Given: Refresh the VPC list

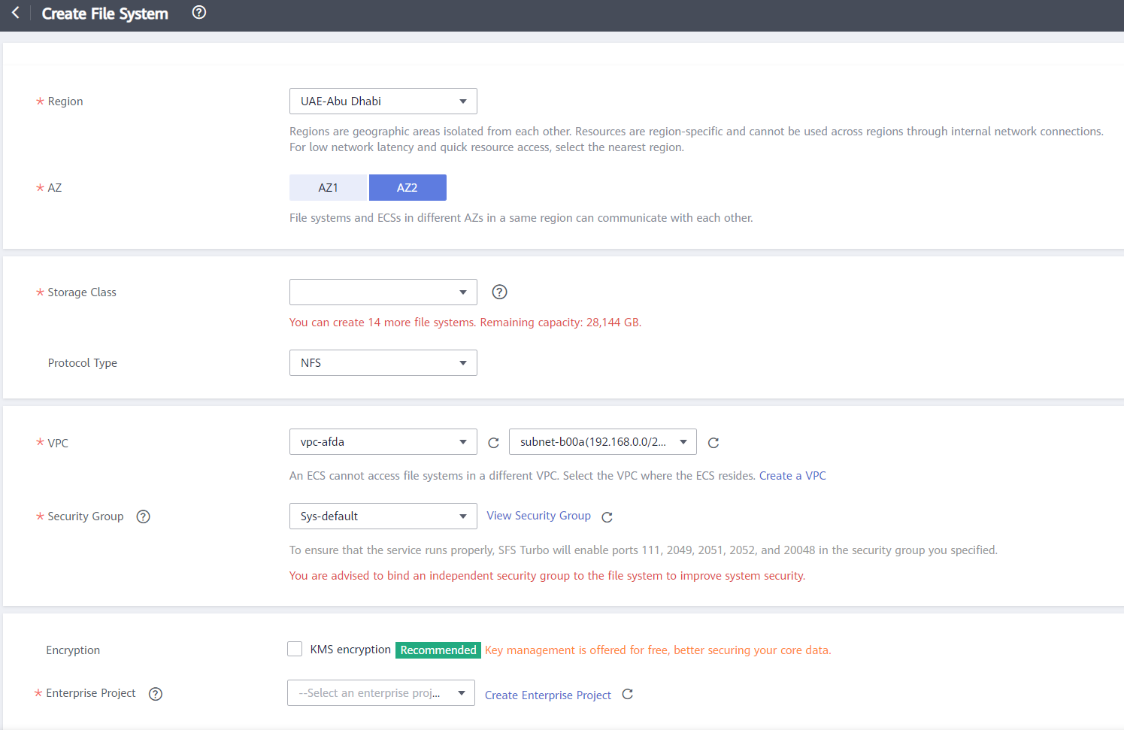Looking at the screenshot, I should (493, 443).
